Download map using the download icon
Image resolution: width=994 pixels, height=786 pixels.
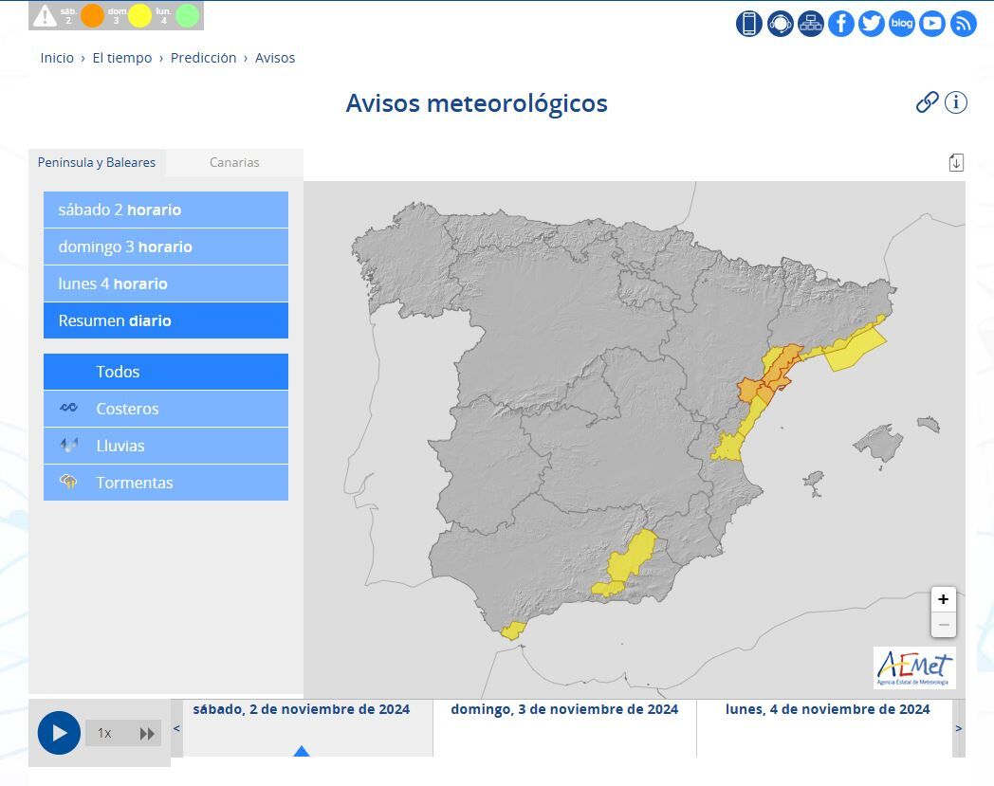pos(956,162)
